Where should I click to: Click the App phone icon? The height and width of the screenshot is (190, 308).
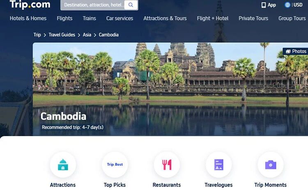(264, 5)
